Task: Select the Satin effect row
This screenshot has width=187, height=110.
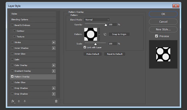Action: pyautogui.click(x=33, y=60)
